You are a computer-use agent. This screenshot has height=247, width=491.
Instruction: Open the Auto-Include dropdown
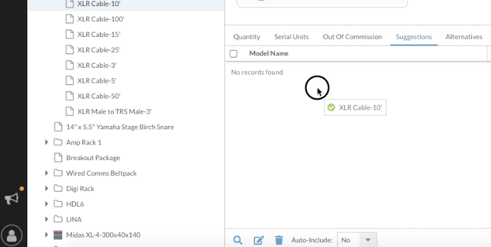357,240
